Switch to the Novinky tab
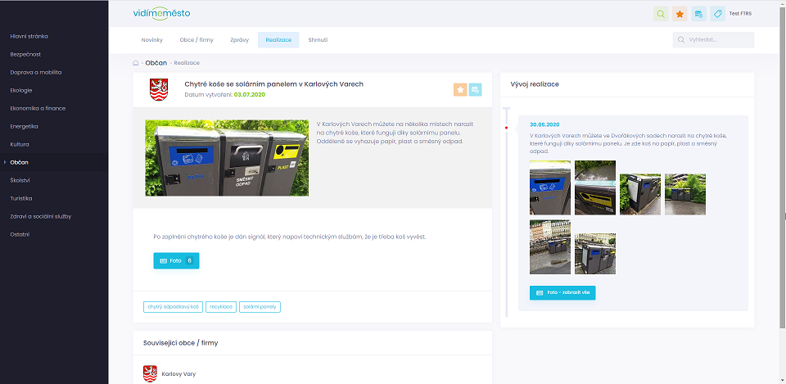 click(x=152, y=40)
